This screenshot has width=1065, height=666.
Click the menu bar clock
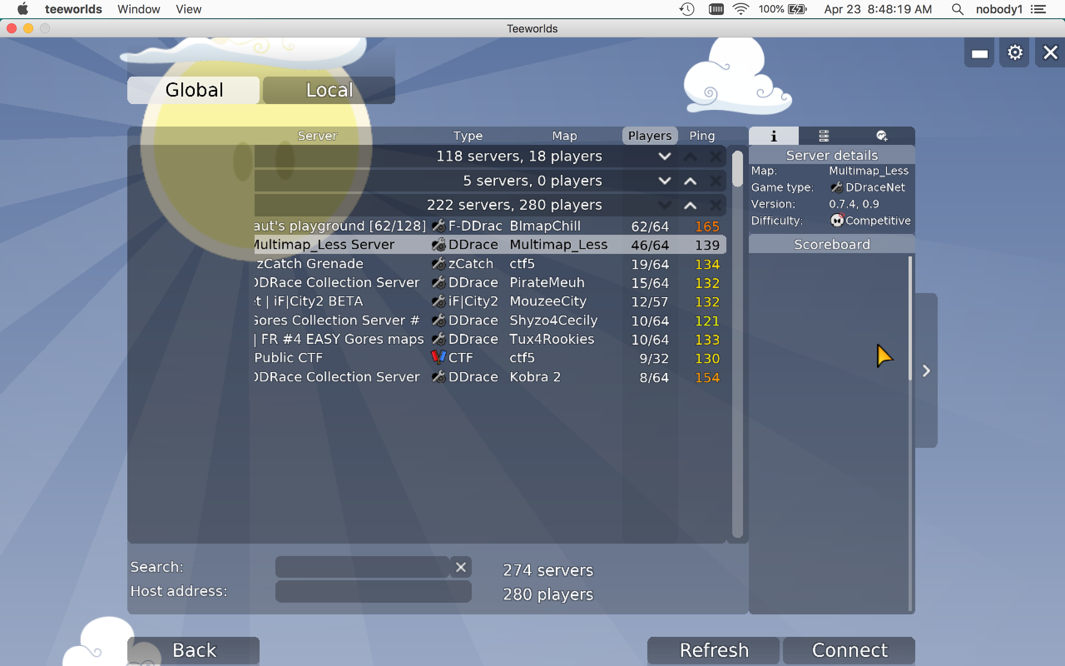pyautogui.click(x=877, y=9)
